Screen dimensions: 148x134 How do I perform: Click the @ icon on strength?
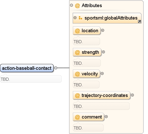click(77, 52)
